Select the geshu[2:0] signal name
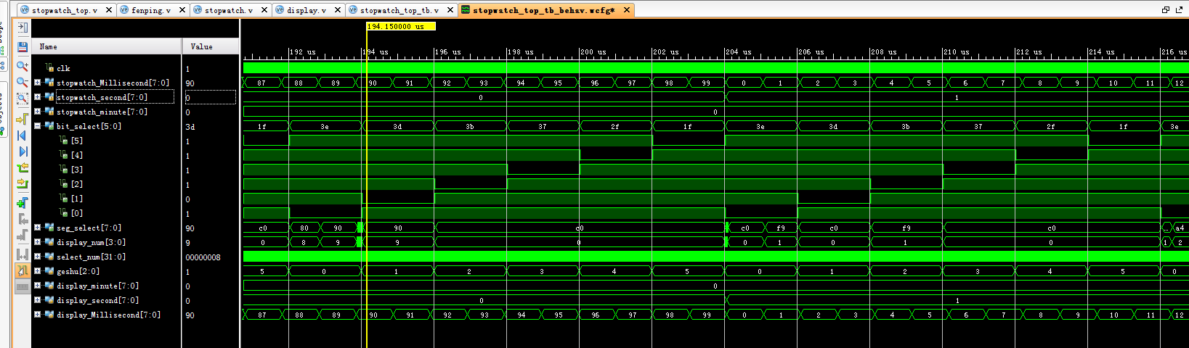Viewport: 1189px width, 348px height. click(78, 271)
